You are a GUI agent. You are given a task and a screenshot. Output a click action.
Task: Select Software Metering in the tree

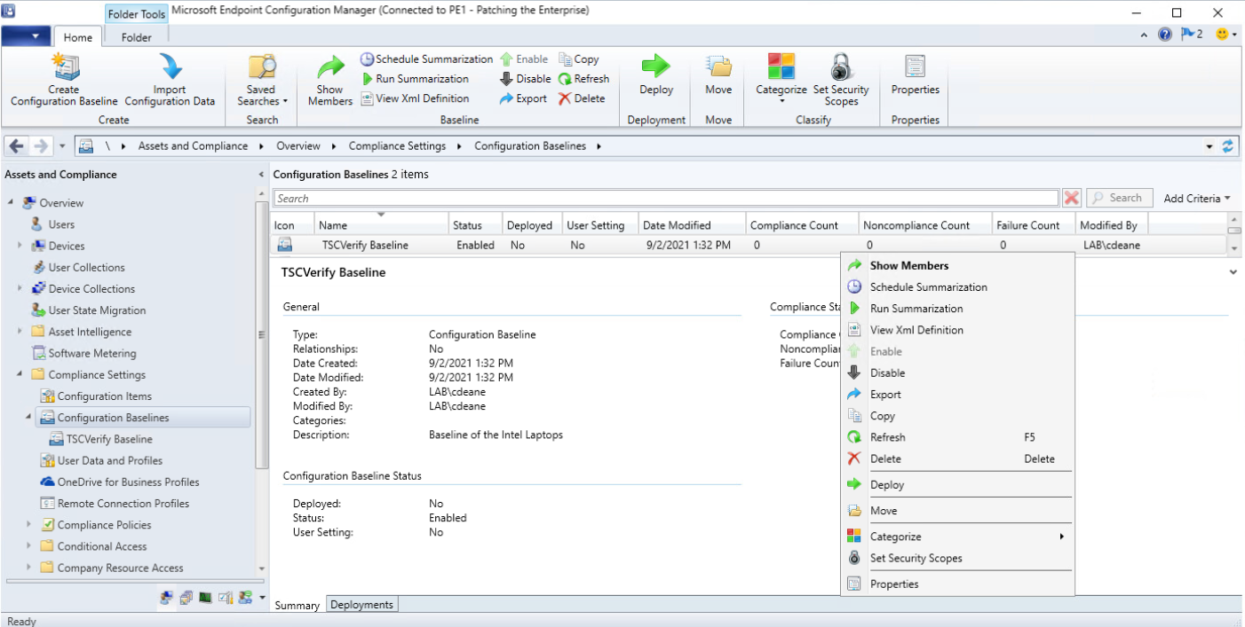92,353
